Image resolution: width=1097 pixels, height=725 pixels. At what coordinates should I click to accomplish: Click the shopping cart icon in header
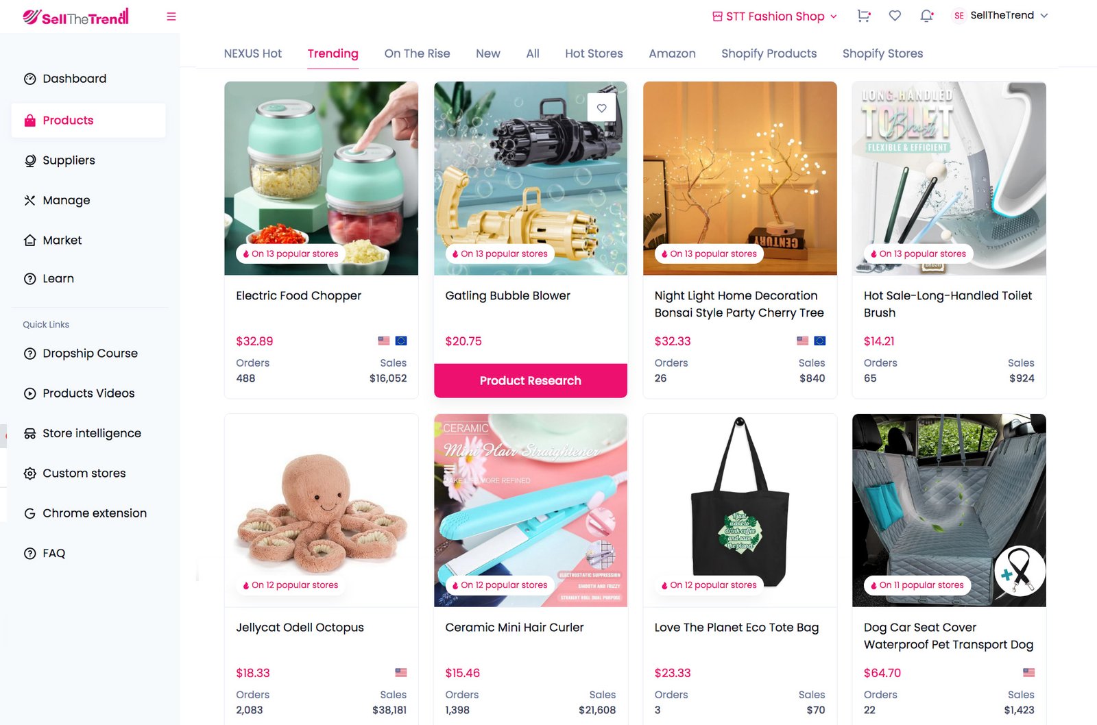[864, 16]
